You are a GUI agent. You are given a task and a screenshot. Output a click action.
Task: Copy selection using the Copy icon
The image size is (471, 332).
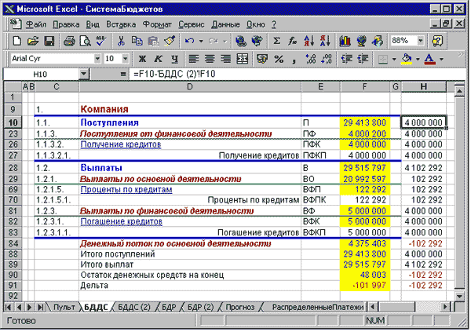(x=137, y=41)
